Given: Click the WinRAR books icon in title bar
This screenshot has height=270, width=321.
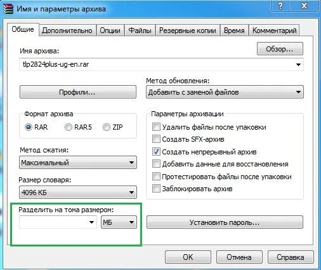Looking at the screenshot, I should point(8,9).
